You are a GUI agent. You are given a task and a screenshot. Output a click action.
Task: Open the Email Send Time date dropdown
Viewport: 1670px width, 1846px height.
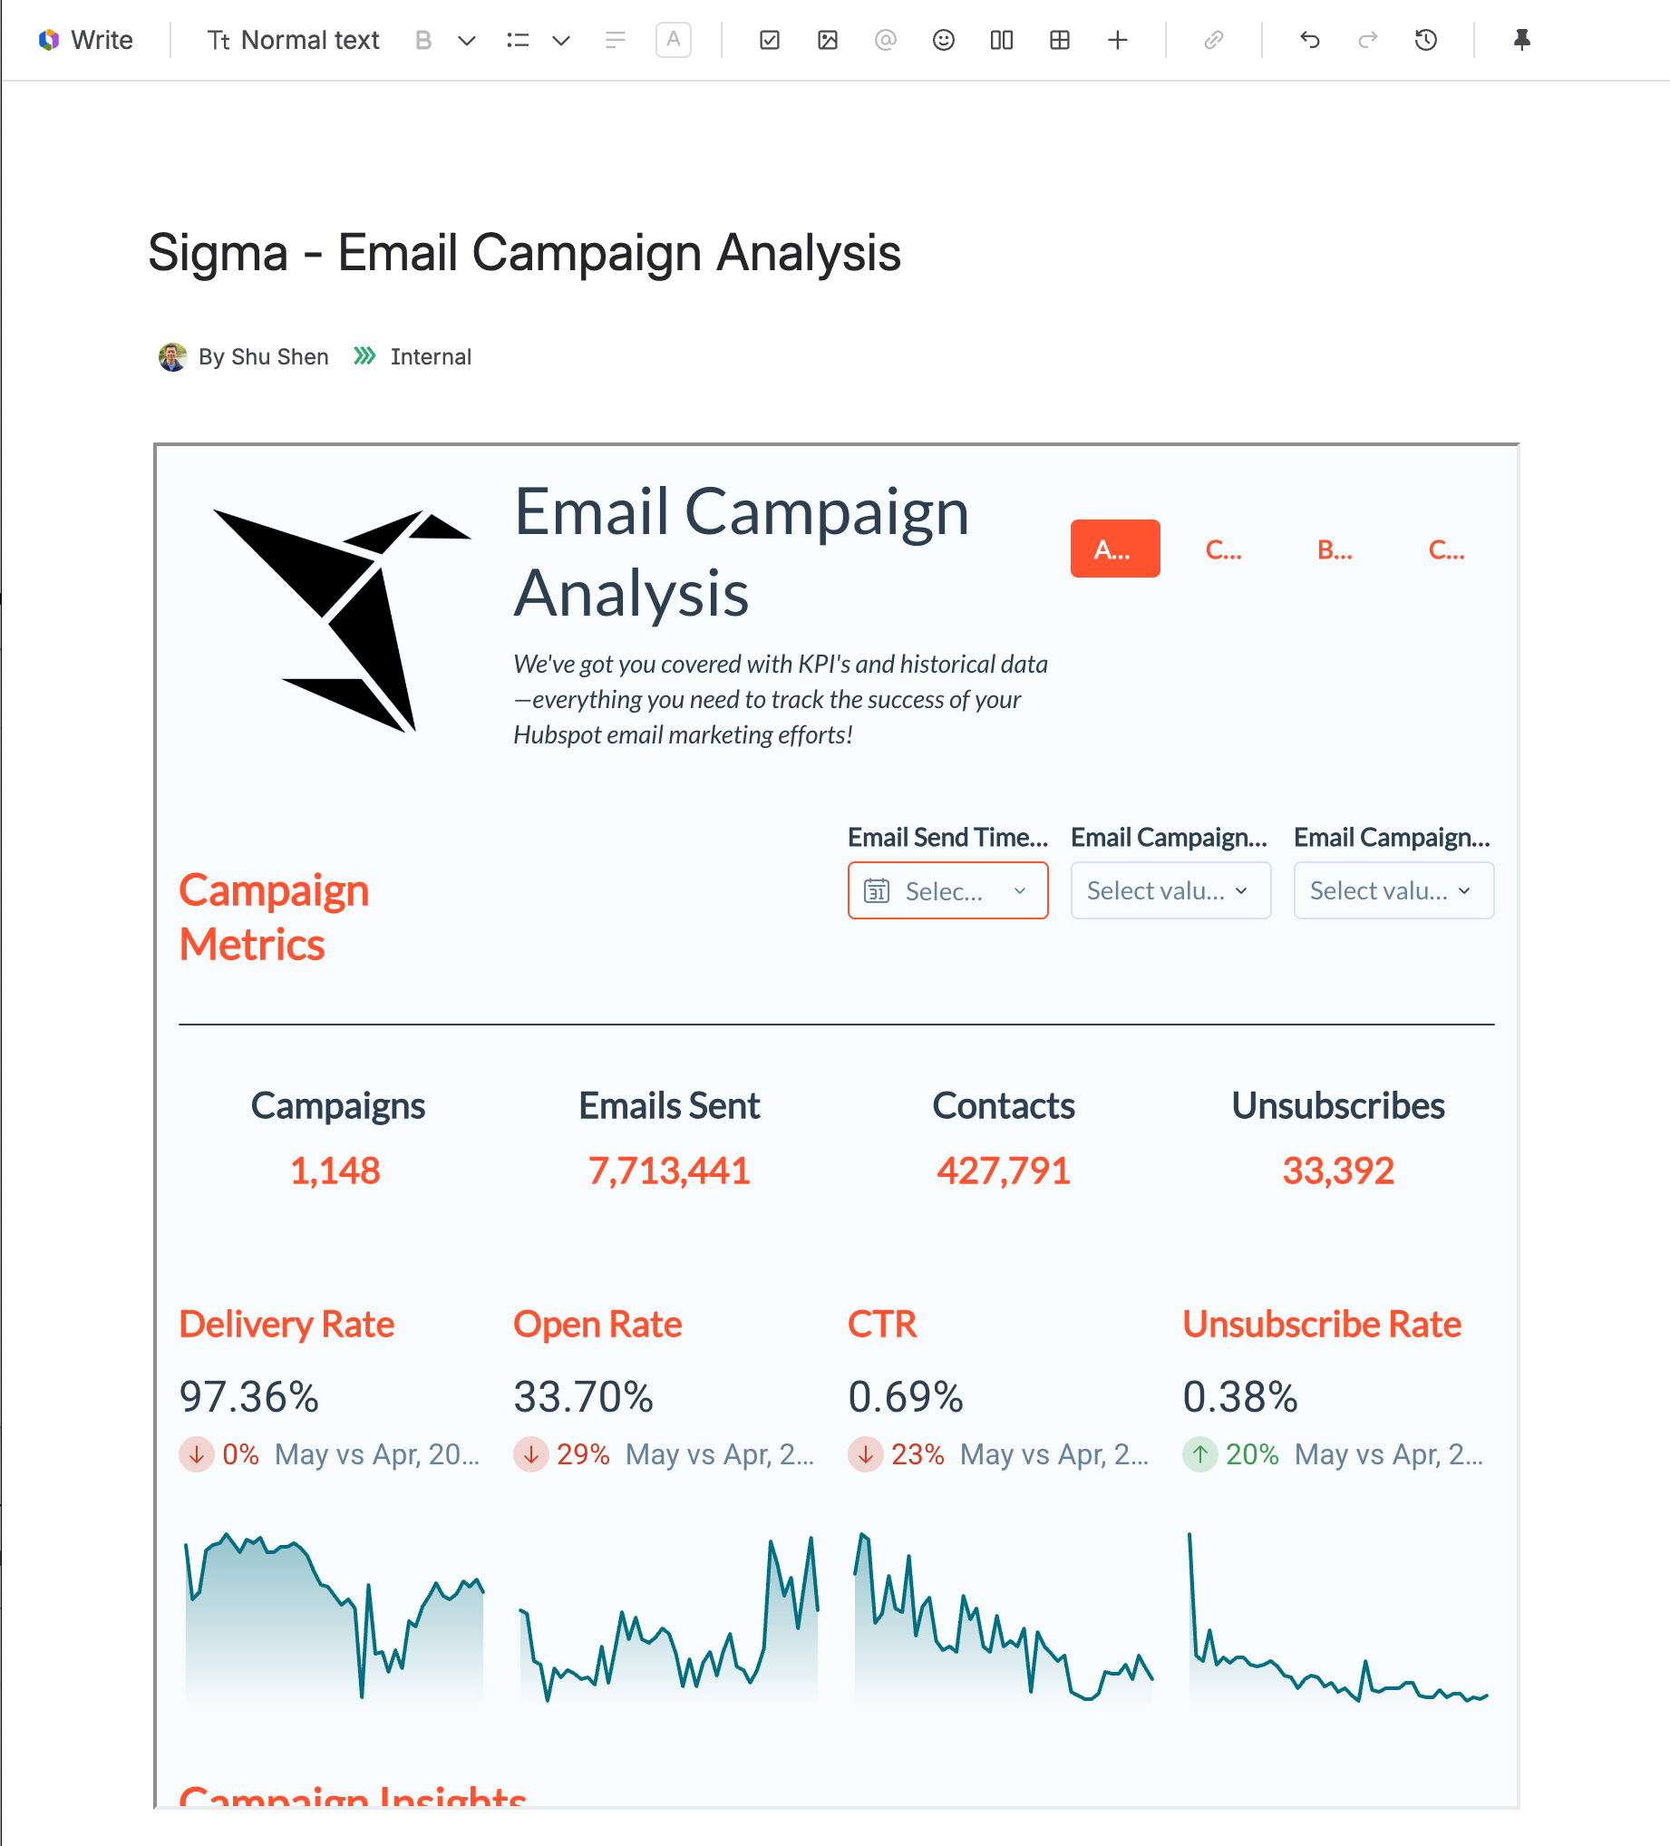947,890
